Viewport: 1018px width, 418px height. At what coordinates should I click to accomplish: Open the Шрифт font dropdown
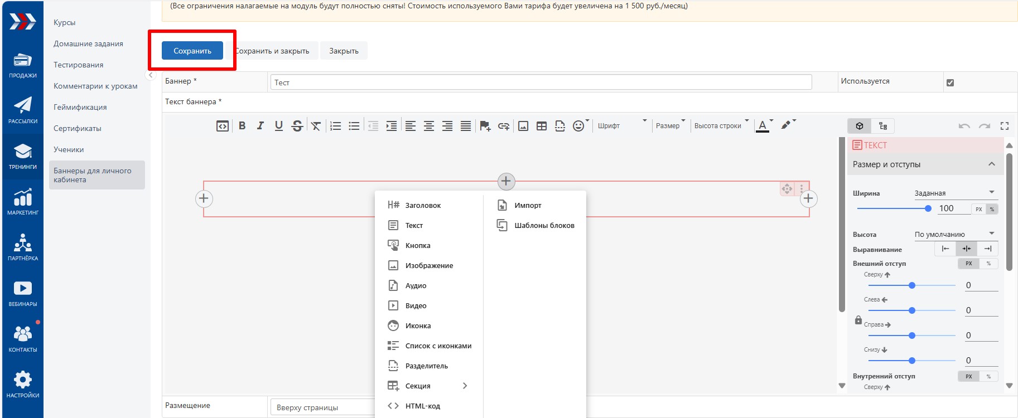pos(621,126)
